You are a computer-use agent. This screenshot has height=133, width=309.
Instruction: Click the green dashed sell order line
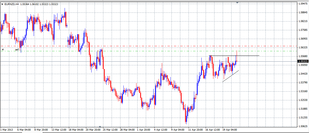[x=134, y=51]
